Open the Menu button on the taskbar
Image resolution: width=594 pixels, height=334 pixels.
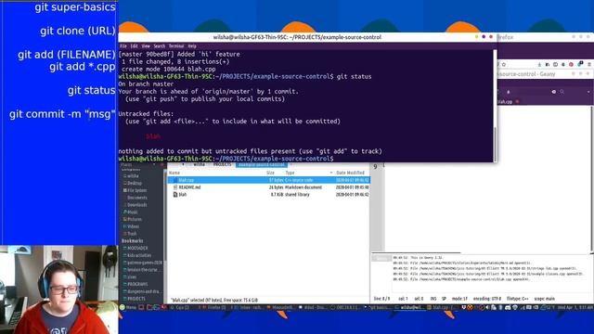128,307
